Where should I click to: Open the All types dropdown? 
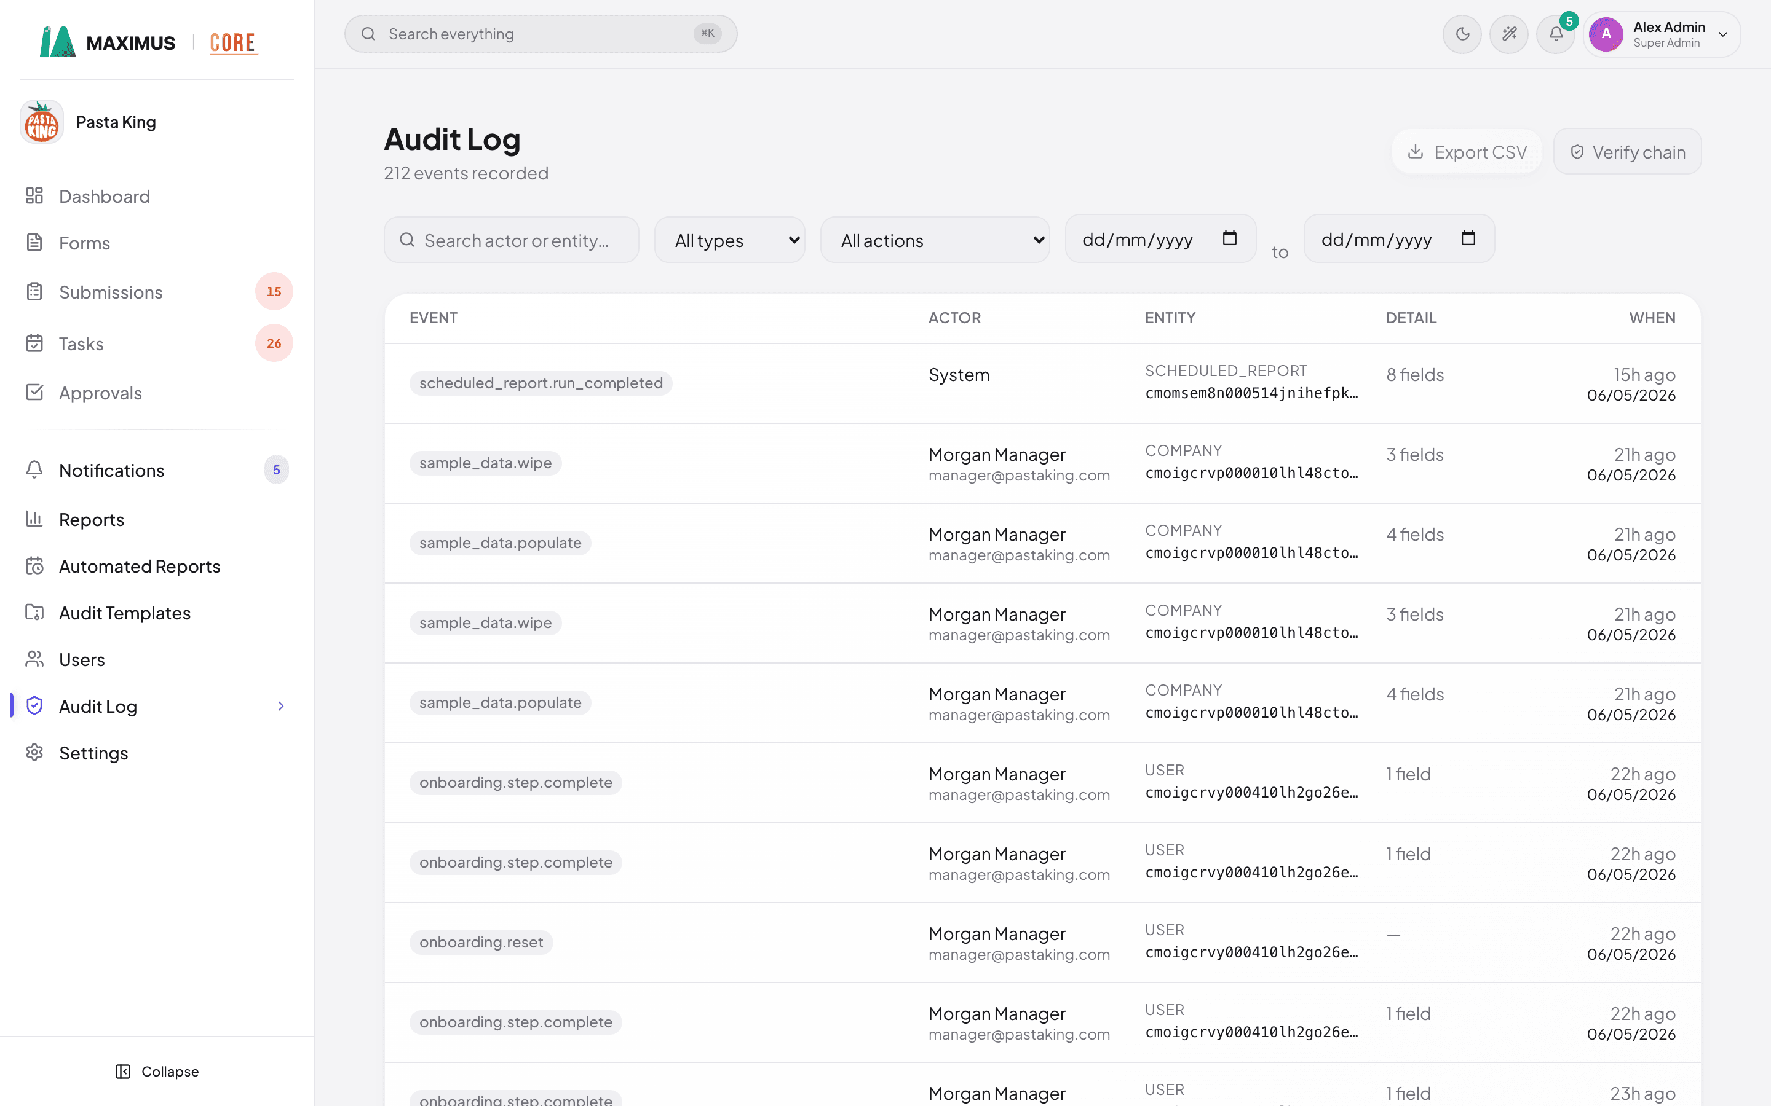[x=730, y=240]
